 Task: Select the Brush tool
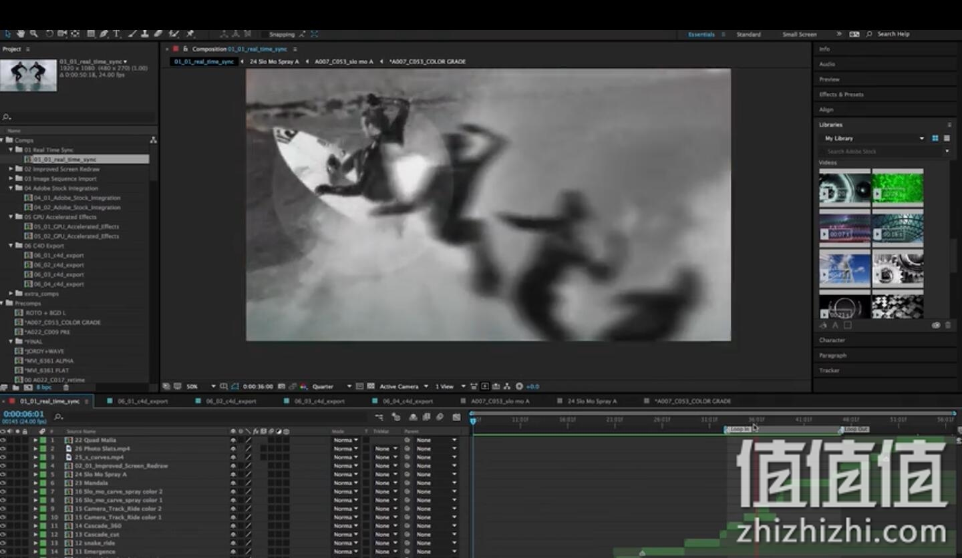pos(132,34)
